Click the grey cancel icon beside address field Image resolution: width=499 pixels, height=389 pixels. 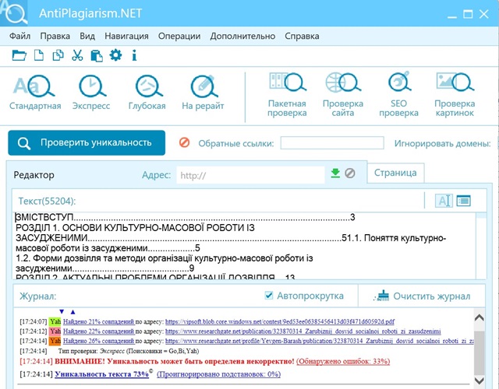pyautogui.click(x=350, y=173)
